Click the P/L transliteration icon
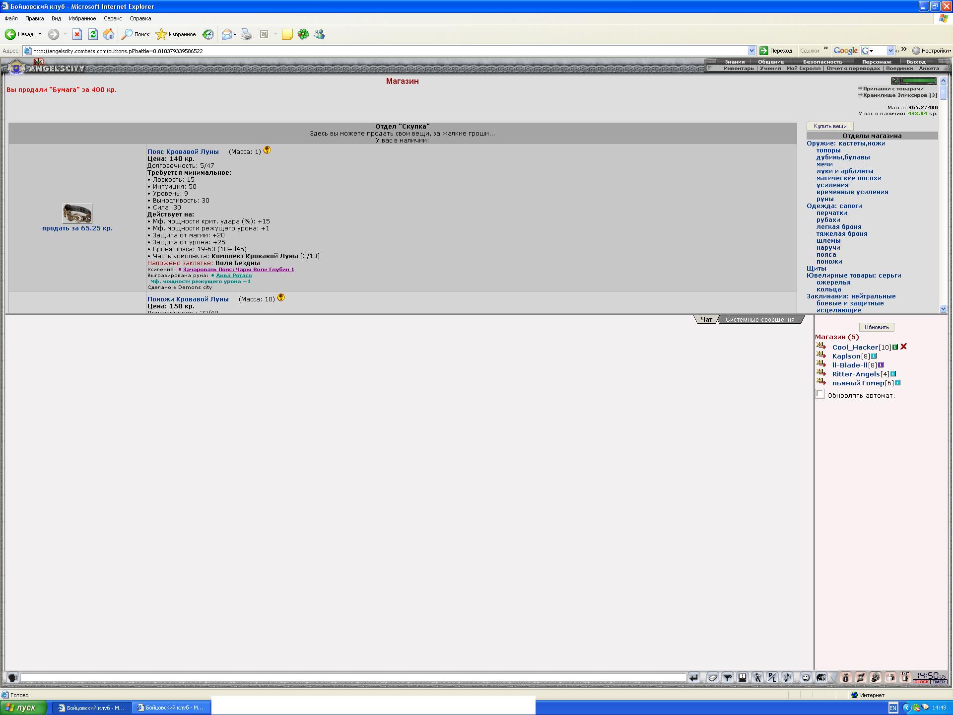The image size is (953, 715). (x=772, y=677)
